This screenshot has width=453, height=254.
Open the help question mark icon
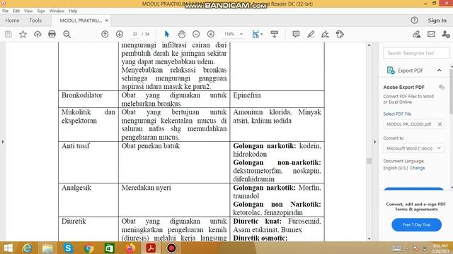tap(414, 20)
